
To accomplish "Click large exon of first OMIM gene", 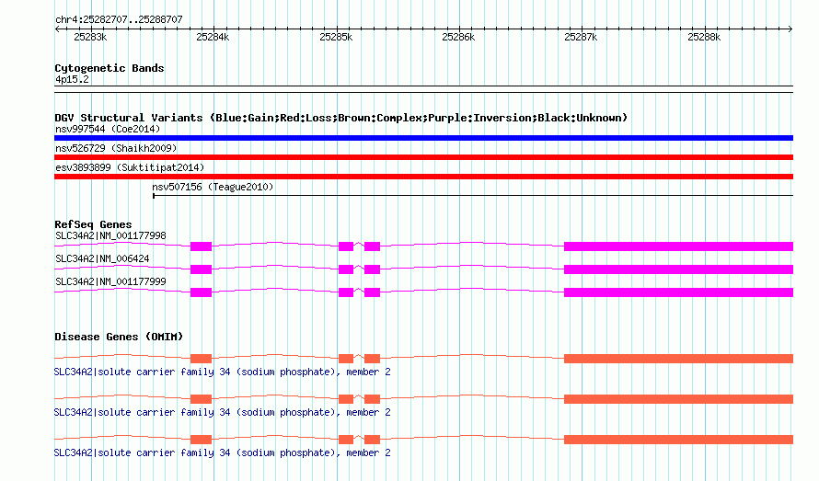I will [x=678, y=359].
